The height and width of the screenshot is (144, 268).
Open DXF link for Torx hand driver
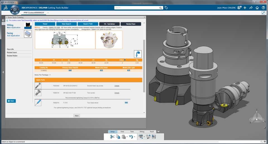pos(126,102)
